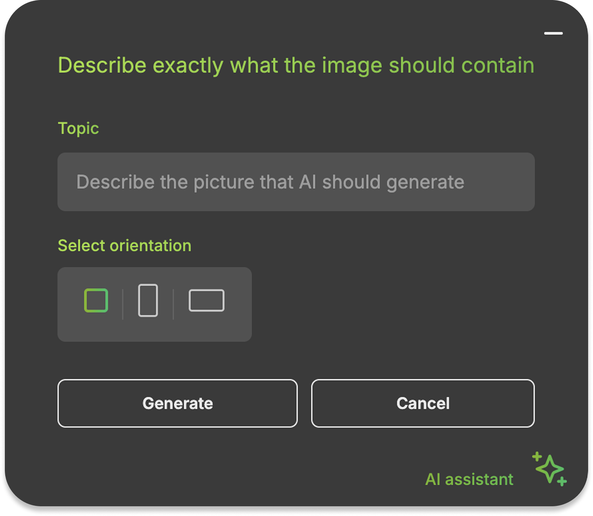Click divider between square and portrait icons

point(123,304)
